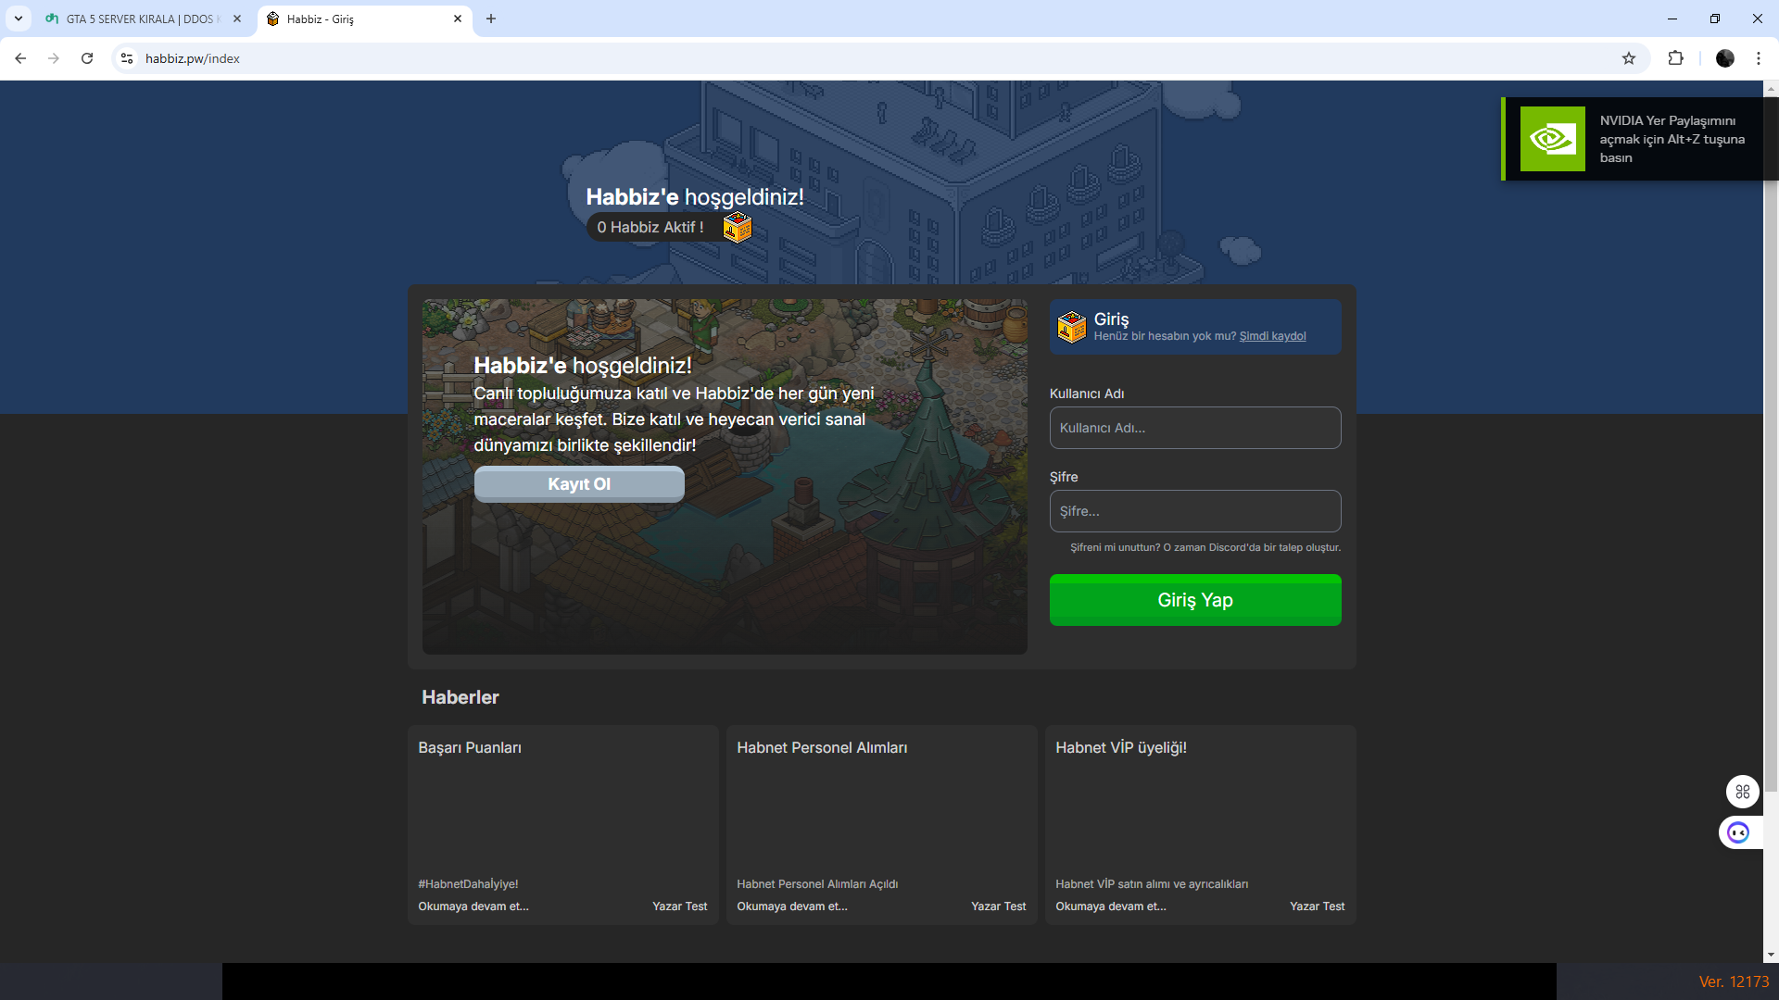Click the NVIDIA logo in the overlay notification
Screen dimensions: 1779x1000
[1553, 139]
